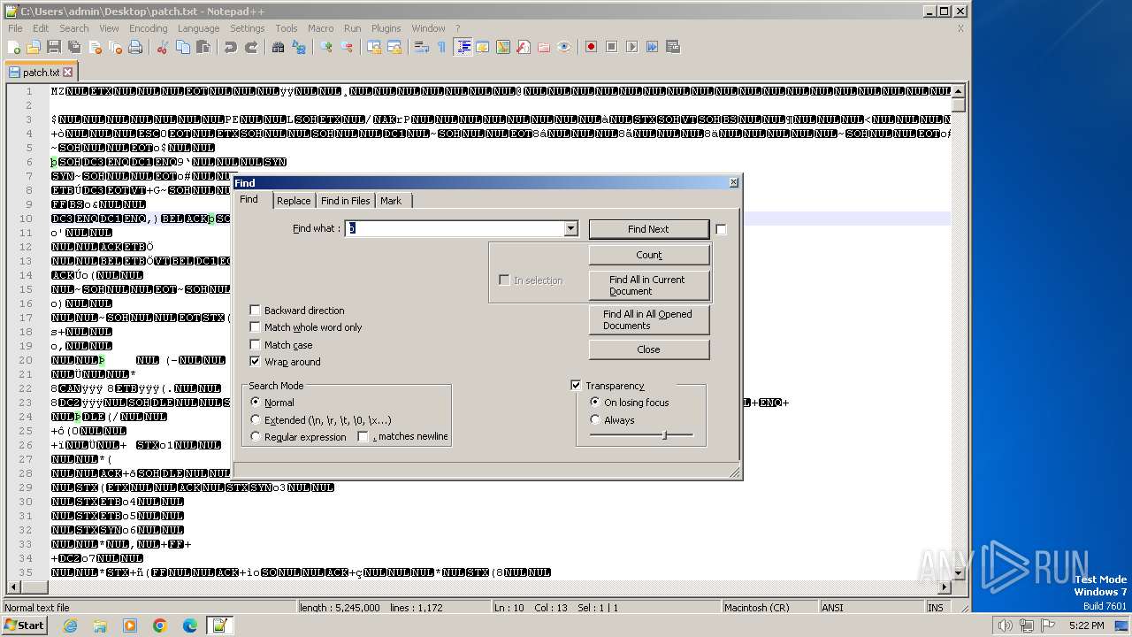Open the Plugins menu
Screen dimensions: 1132x637
click(386, 28)
